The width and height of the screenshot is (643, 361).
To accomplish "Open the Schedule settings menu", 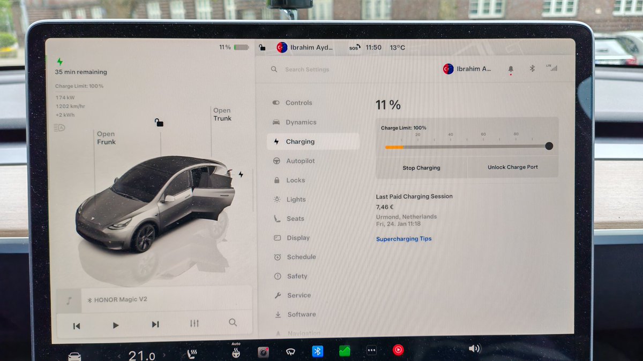I will tap(295, 257).
